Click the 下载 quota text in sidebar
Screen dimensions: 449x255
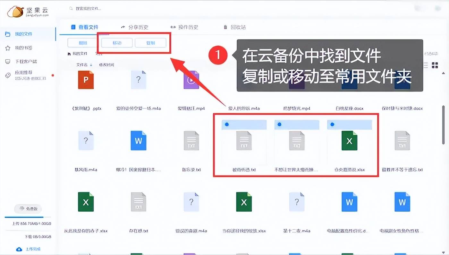(x=38, y=237)
